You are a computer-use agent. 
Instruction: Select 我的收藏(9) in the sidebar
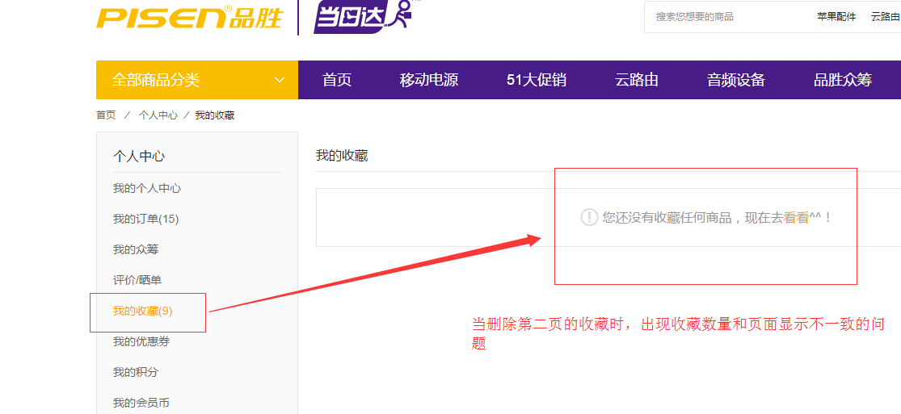point(142,311)
